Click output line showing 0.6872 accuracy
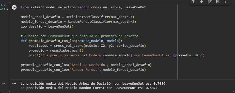 [89, 88]
